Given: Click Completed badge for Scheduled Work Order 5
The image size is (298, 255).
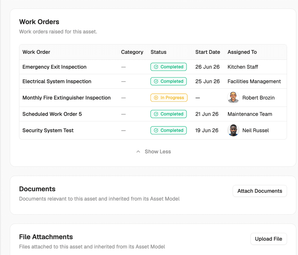Looking at the screenshot, I should pyautogui.click(x=168, y=114).
